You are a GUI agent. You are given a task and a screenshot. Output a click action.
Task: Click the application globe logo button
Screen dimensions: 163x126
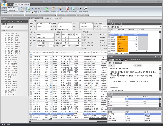[4, 5]
